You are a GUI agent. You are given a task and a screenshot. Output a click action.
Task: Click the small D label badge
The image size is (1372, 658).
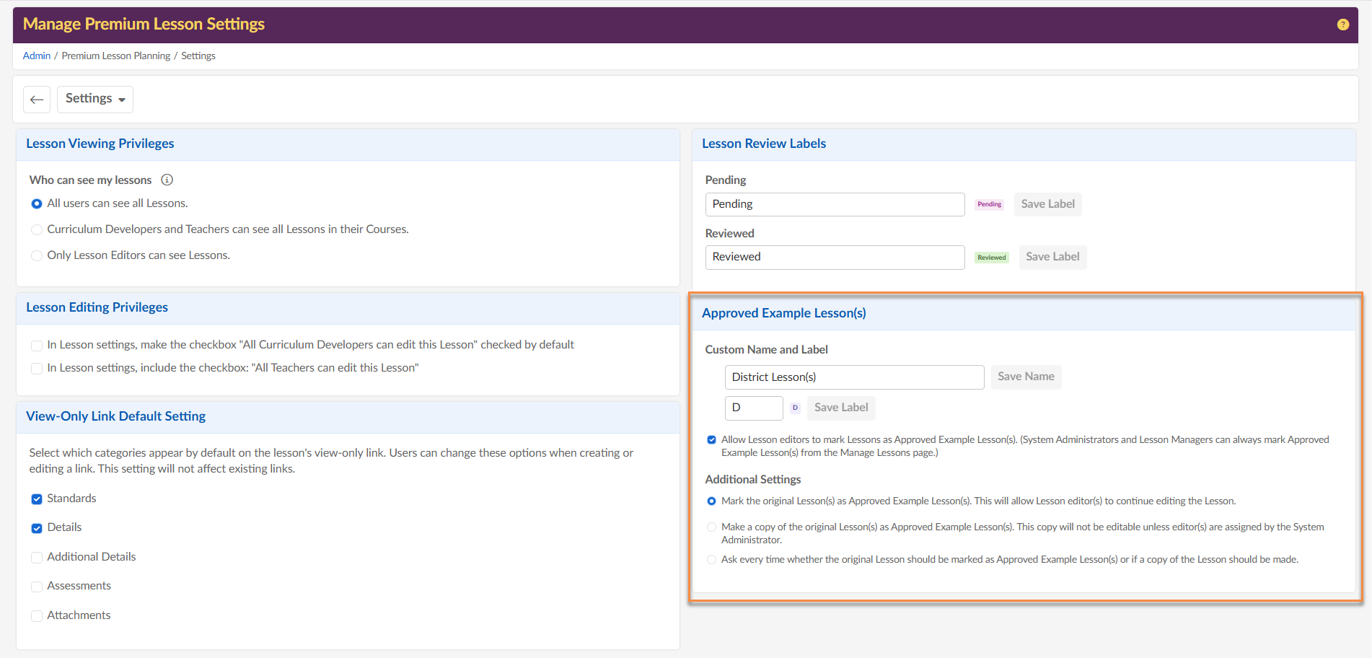click(795, 408)
